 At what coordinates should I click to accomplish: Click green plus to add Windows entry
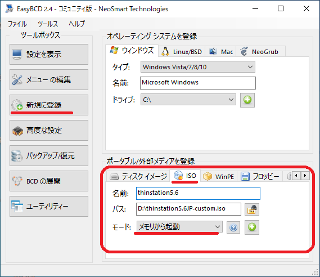247,100
